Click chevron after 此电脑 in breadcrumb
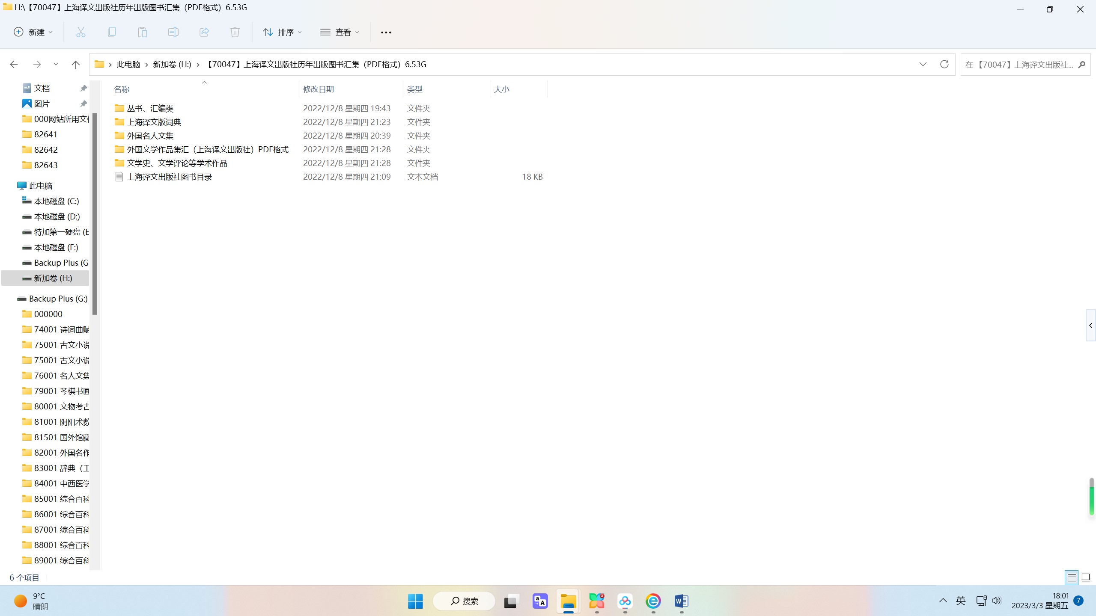This screenshot has height=616, width=1096. tap(147, 65)
